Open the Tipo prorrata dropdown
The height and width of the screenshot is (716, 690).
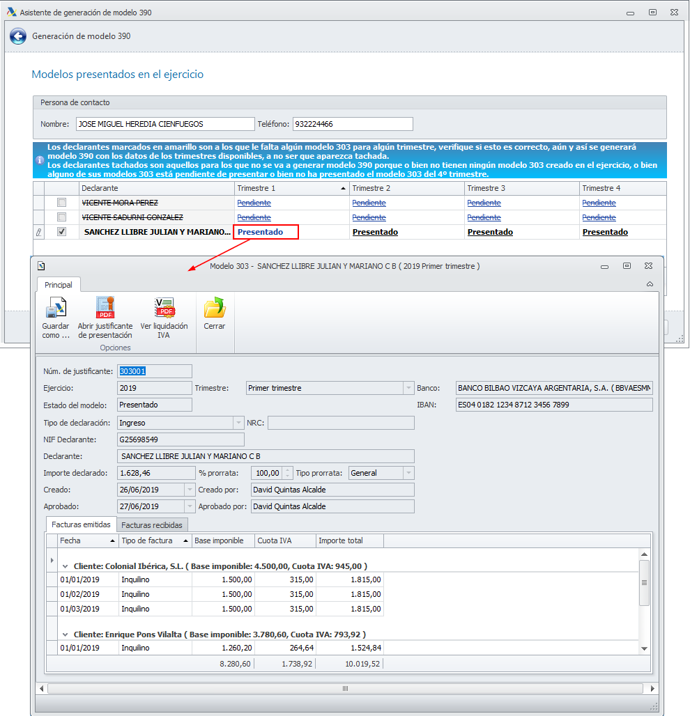pos(408,473)
